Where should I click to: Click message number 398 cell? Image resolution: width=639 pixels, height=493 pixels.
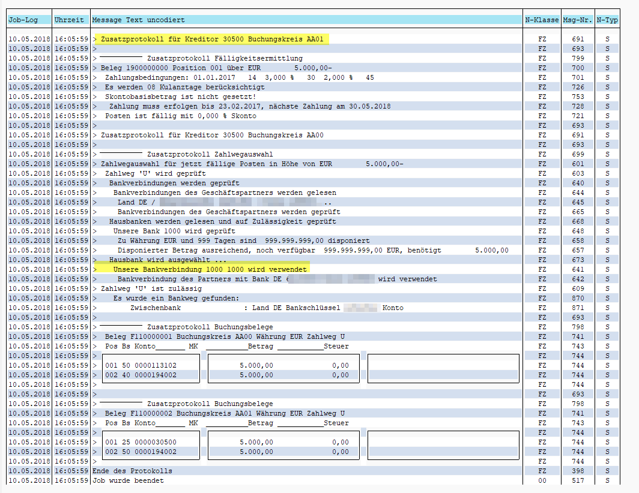pyautogui.click(x=577, y=471)
